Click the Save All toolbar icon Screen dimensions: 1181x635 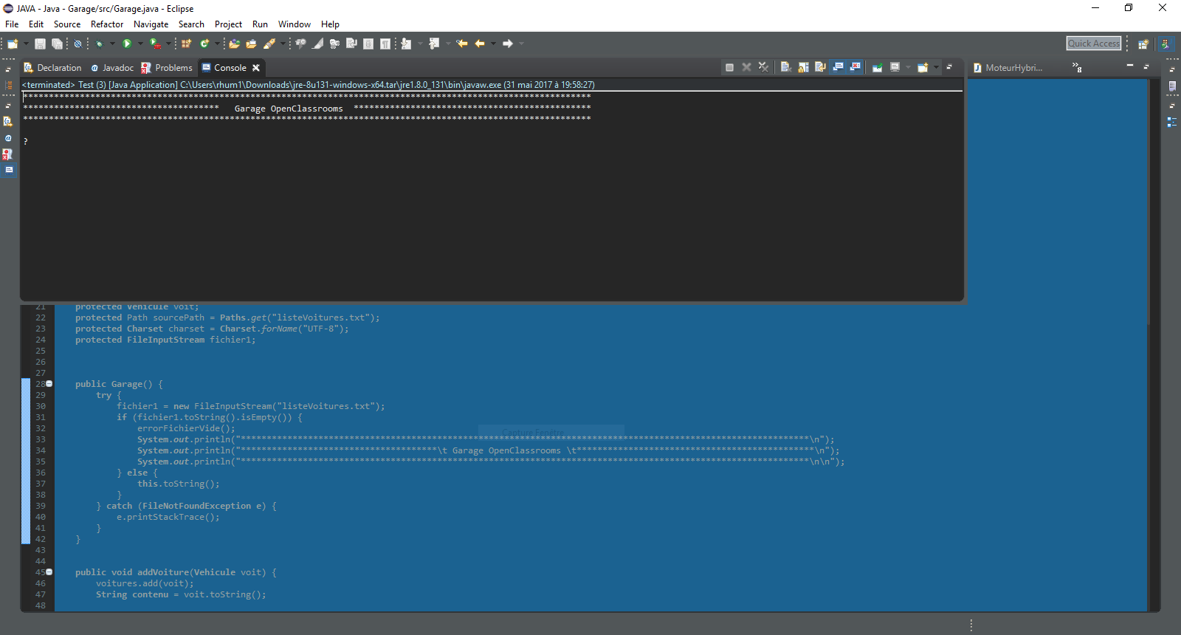tap(57, 44)
